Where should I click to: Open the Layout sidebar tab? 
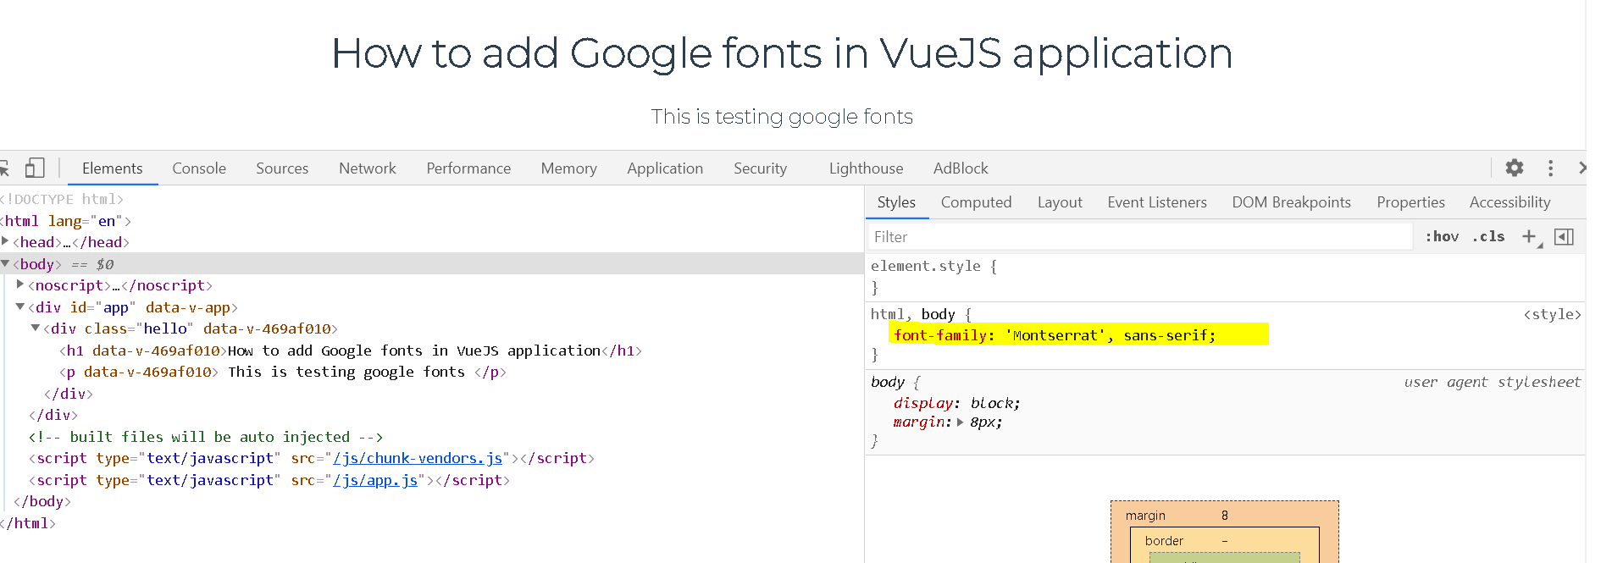click(1060, 201)
